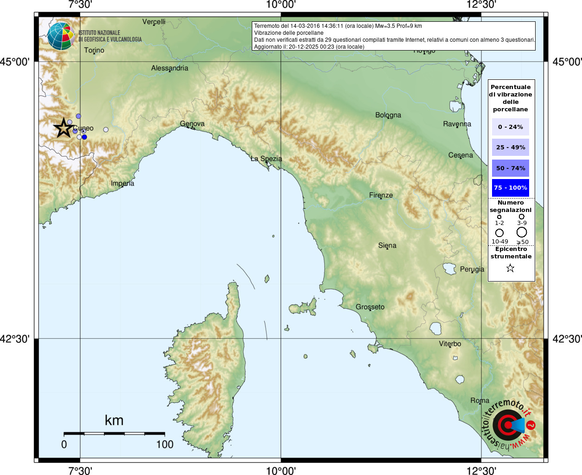
Task: Click the La Spezia city label
Action: click(266, 159)
